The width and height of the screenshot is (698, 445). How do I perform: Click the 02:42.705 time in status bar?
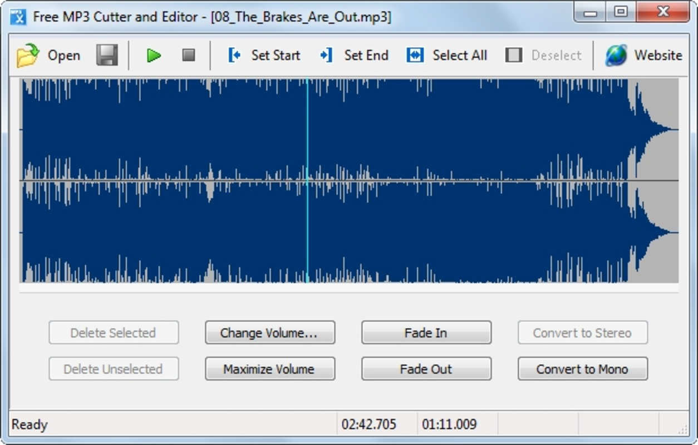[x=369, y=424]
